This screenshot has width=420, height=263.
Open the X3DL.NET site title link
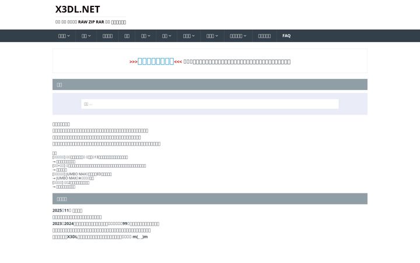pyautogui.click(x=78, y=9)
